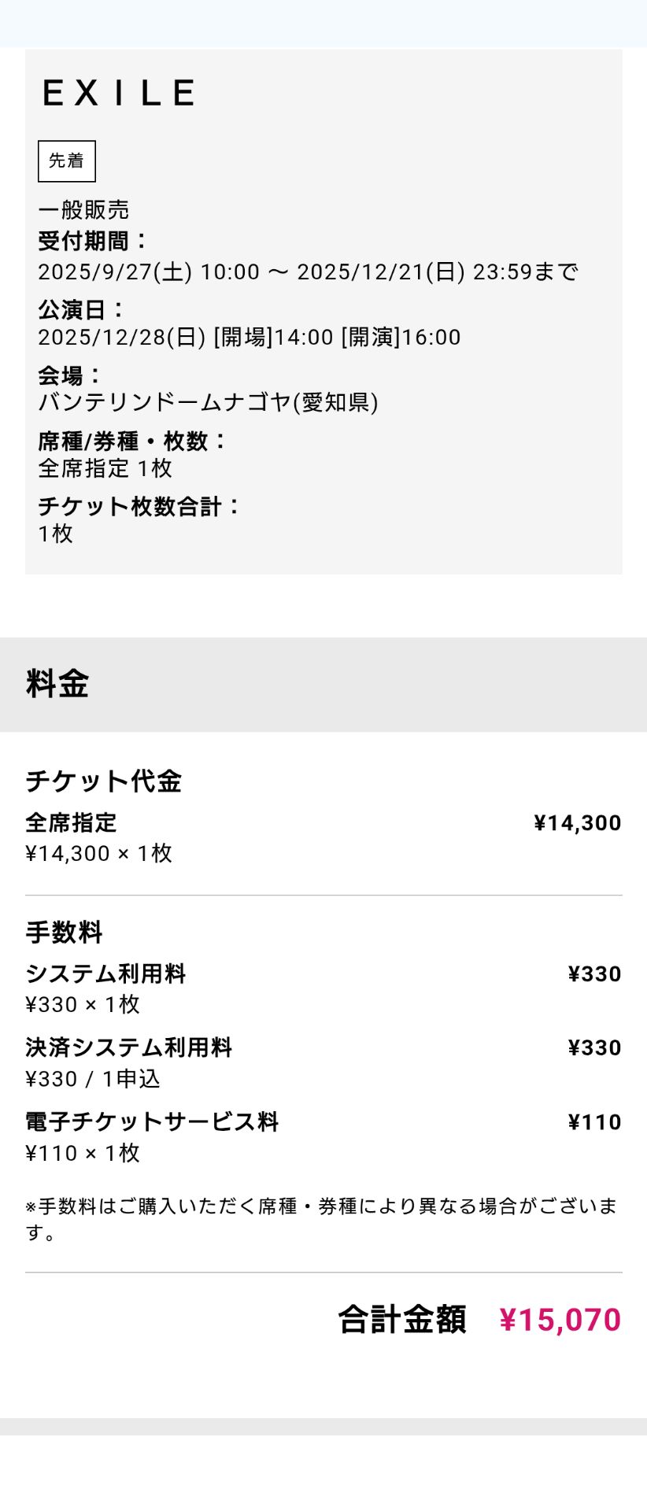This screenshot has height=1511, width=647.
Task: Tap the 手数料 fees heading
Action: (x=64, y=933)
